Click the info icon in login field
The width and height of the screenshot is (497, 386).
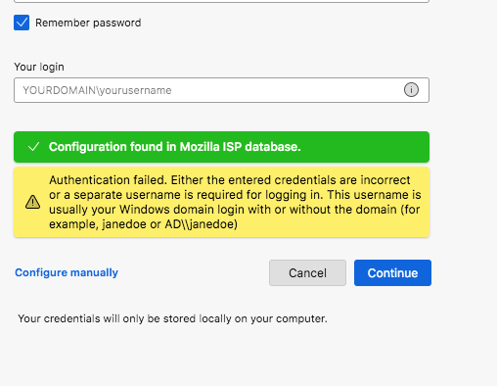click(x=411, y=90)
